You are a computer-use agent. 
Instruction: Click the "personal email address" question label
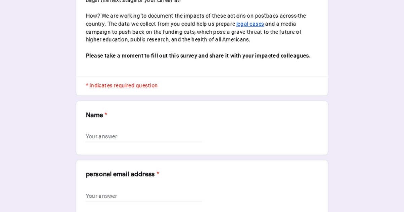click(x=120, y=174)
